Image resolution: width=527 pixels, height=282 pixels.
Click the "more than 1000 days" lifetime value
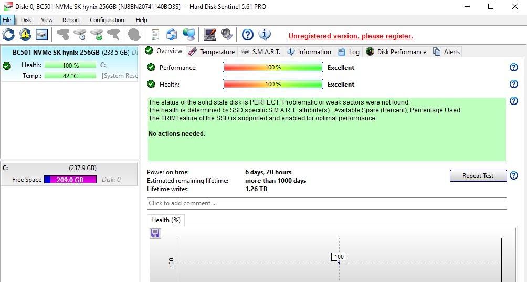point(276,181)
